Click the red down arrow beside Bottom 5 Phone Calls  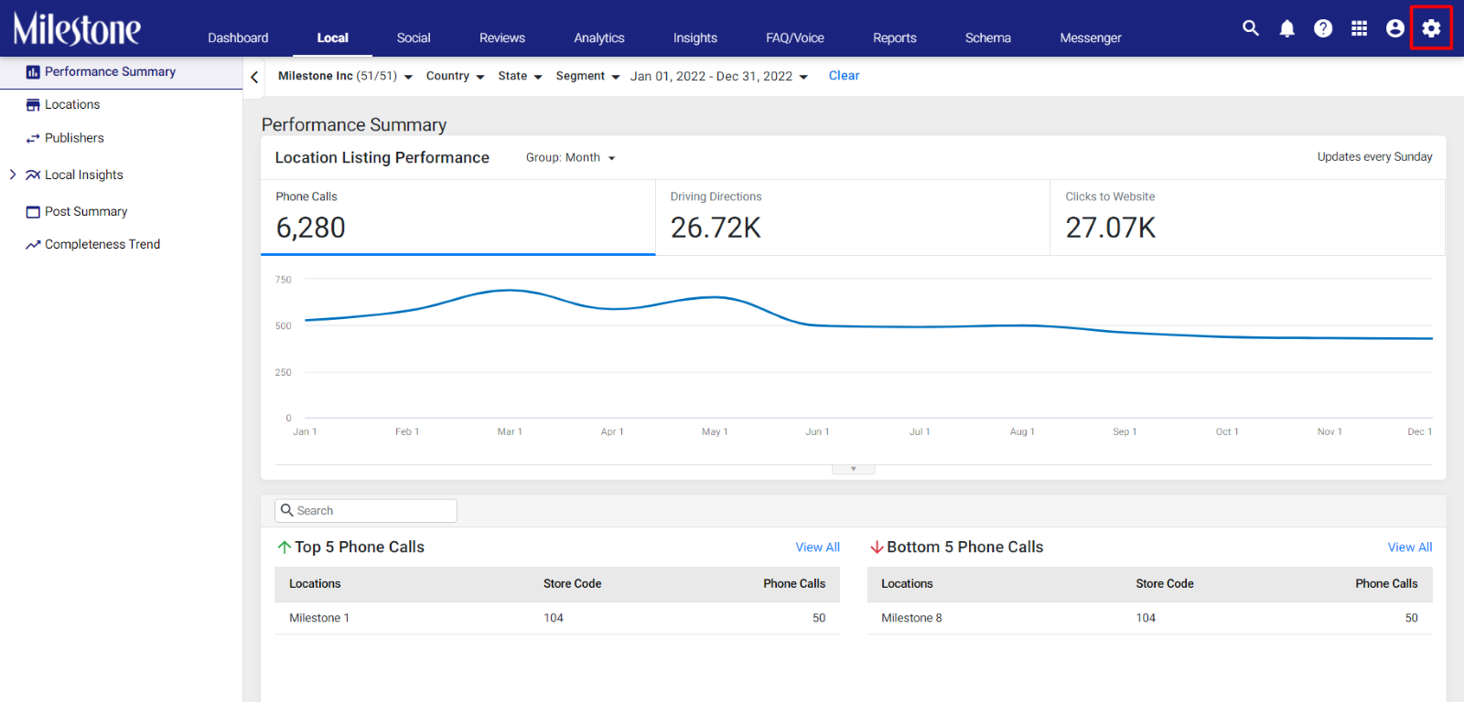(877, 548)
